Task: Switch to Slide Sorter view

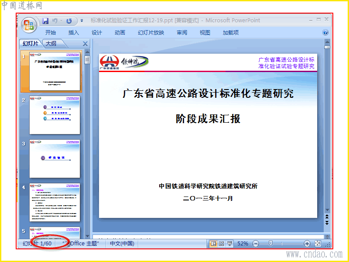Action: coord(222,244)
